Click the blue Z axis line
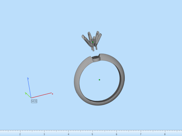The image size is (182, 136). [29, 88]
